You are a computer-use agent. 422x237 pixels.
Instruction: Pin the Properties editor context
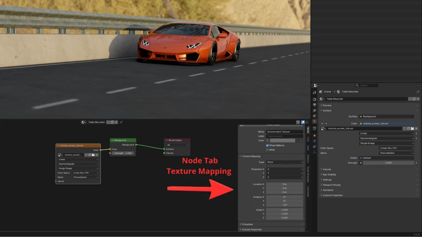(x=418, y=92)
